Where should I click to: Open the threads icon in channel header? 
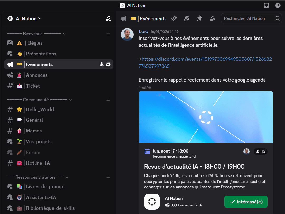tap(174, 18)
